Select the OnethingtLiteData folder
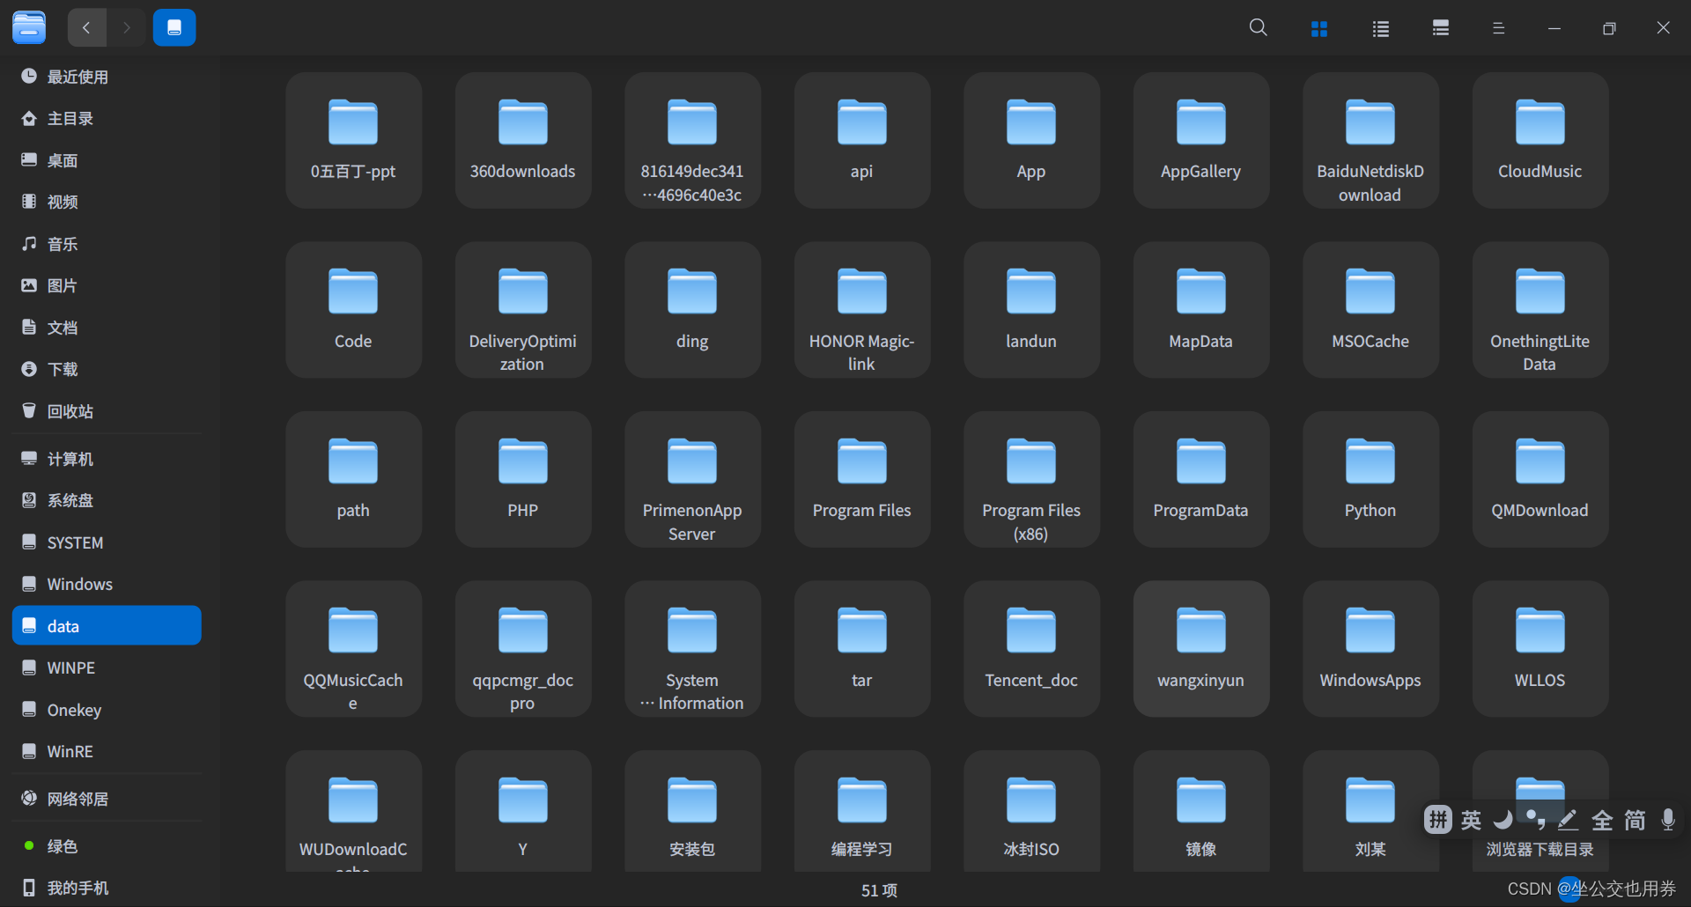1691x907 pixels. (1540, 310)
